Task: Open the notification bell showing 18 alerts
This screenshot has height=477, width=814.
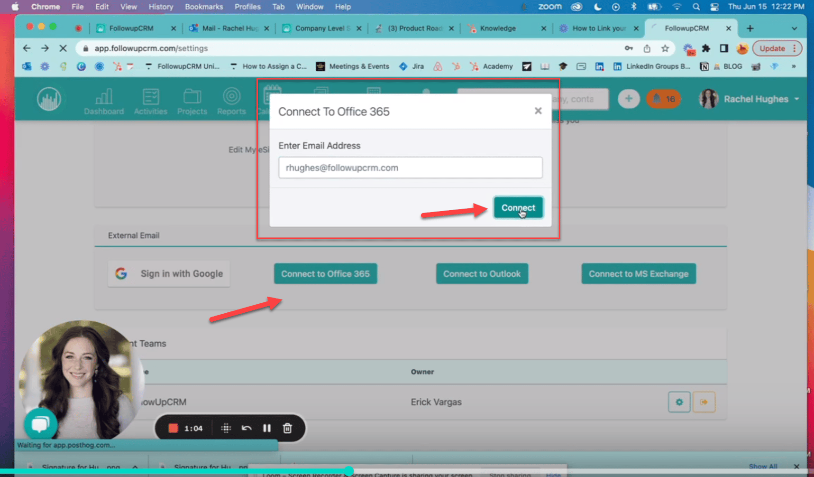Action: click(x=663, y=99)
